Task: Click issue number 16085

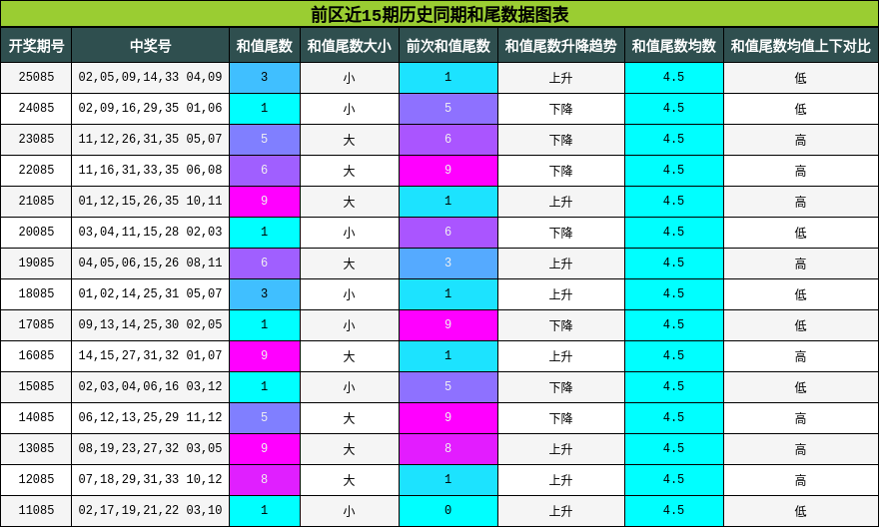Action: tap(36, 355)
